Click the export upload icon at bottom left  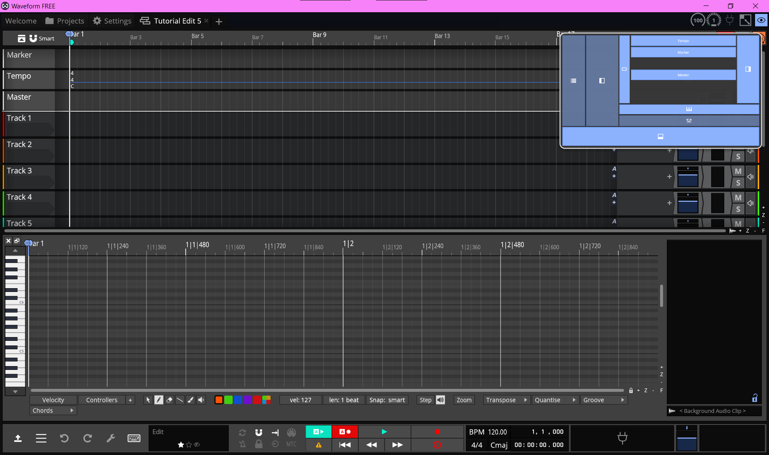tap(18, 438)
